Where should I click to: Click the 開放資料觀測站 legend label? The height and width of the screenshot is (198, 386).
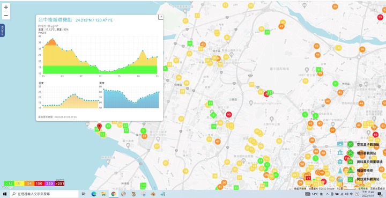[368, 179]
